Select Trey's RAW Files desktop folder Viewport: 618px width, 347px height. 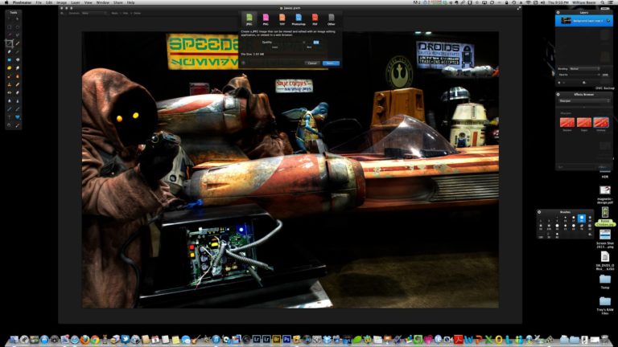(605, 305)
